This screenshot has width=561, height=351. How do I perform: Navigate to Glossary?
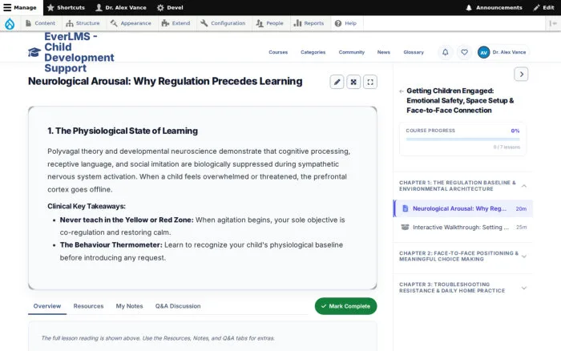[x=414, y=52]
